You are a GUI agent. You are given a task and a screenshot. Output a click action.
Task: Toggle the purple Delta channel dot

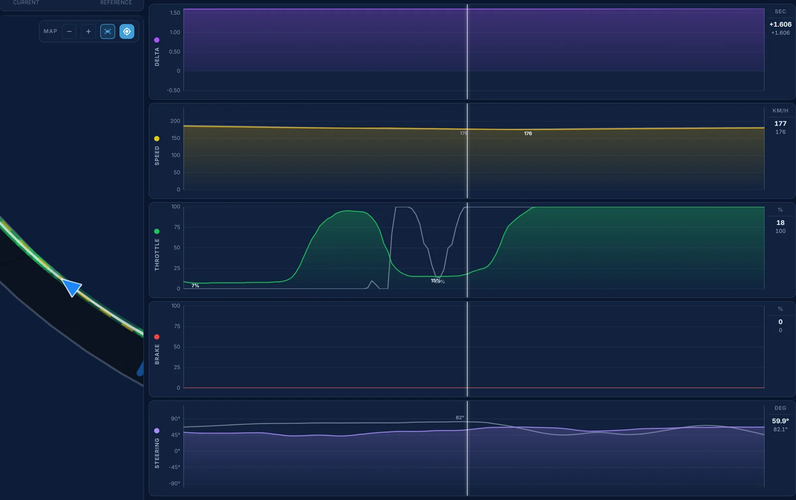(157, 40)
